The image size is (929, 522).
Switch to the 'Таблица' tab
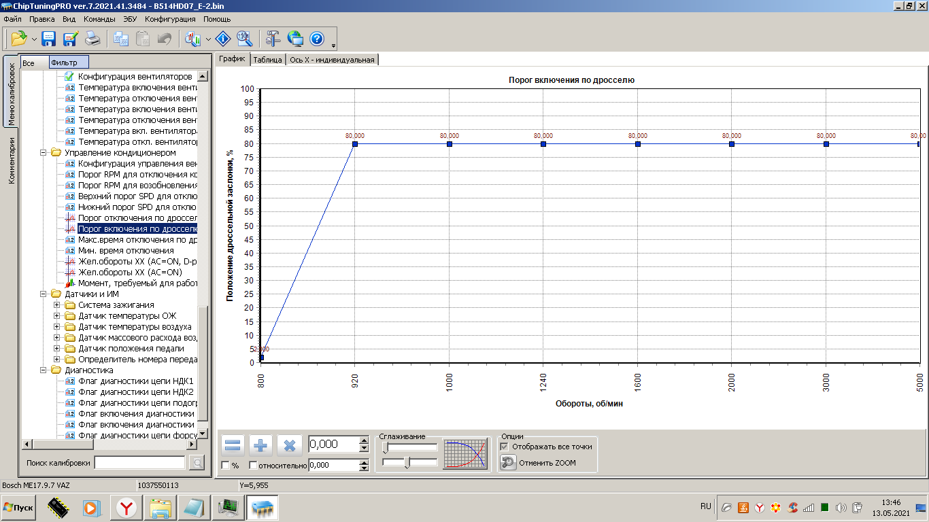[x=267, y=60]
